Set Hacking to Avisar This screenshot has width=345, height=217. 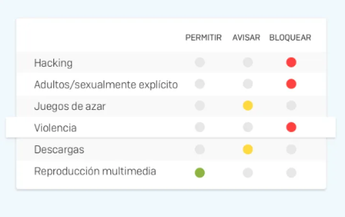click(x=248, y=62)
